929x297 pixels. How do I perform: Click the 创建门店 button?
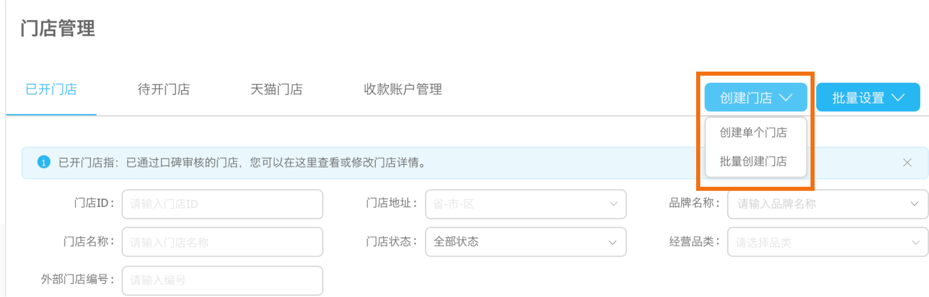(756, 97)
